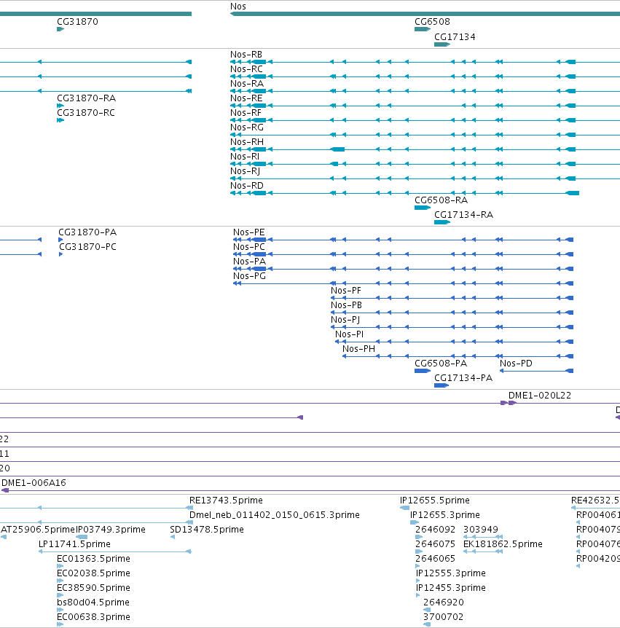620x628 pixels.
Task: Click the CG31870-PC protein label
Action: pyautogui.click(x=87, y=247)
